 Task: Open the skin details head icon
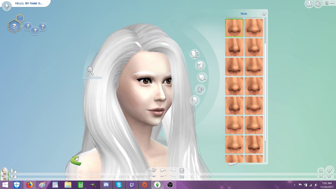tap(195, 100)
